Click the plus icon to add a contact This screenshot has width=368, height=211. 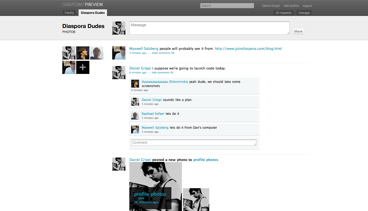83,67
